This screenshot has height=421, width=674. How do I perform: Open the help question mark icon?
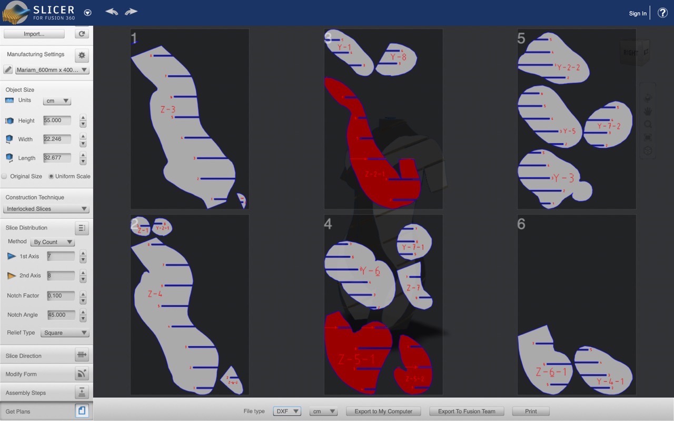662,13
